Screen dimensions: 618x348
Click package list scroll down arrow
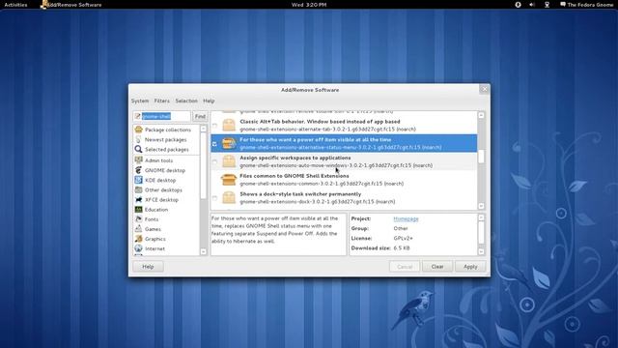481,206
